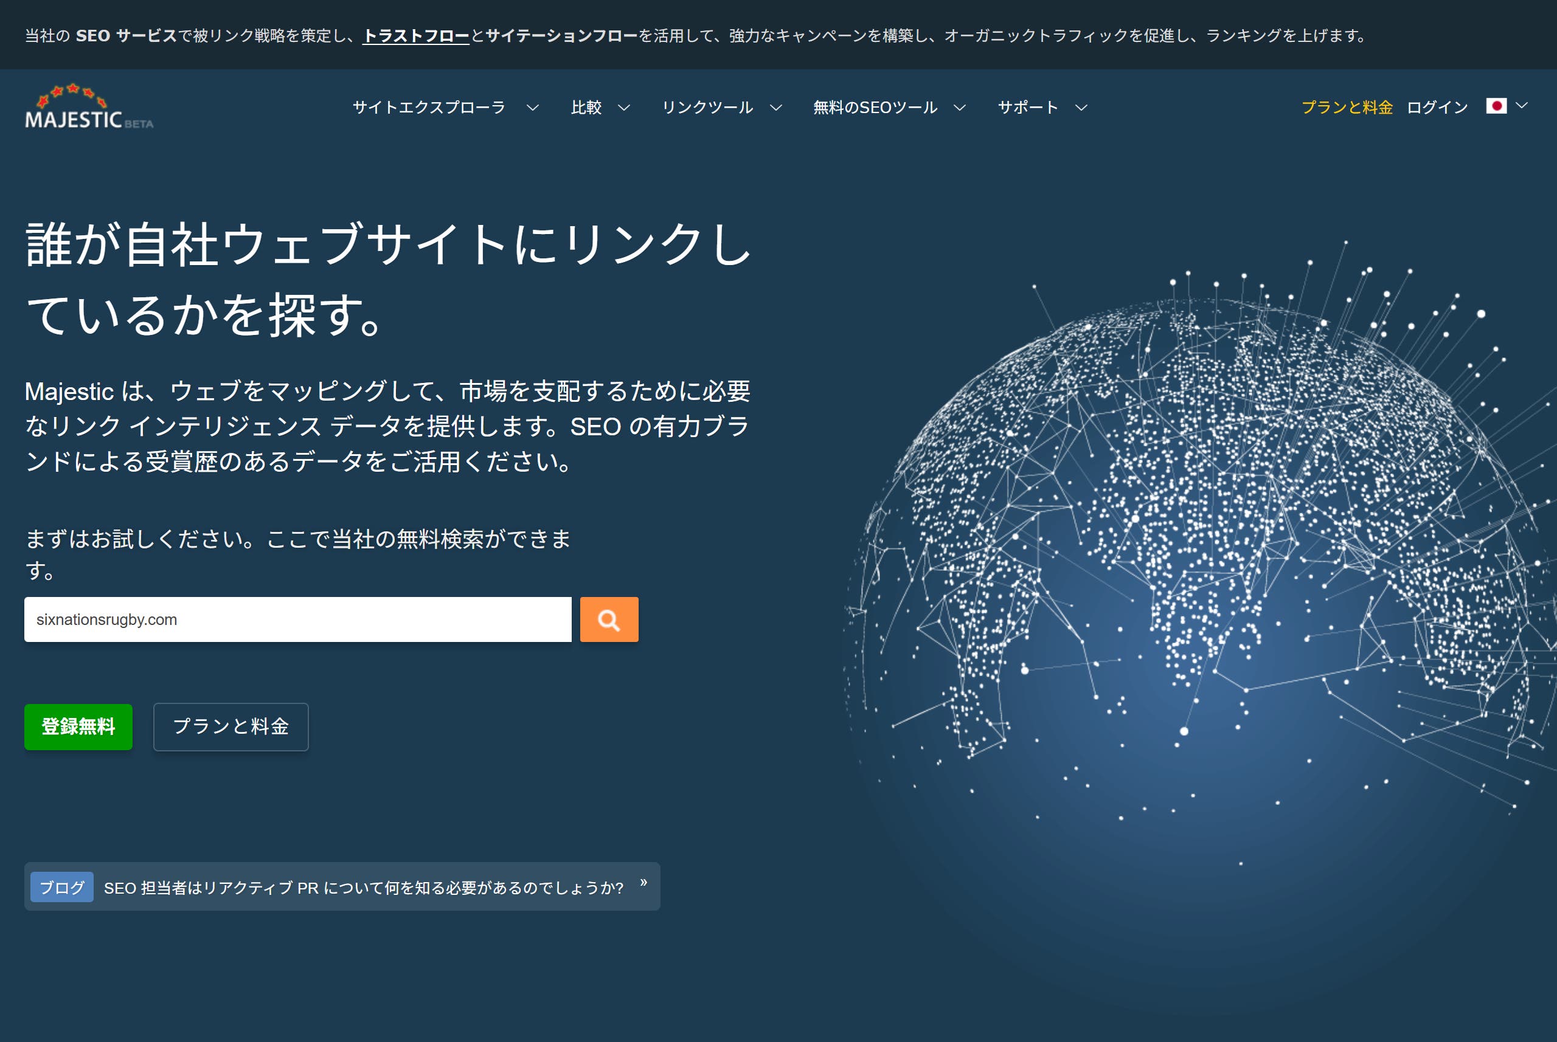Open the SEO 担当者 blog article link
This screenshot has width=1557, height=1042.
[x=364, y=888]
